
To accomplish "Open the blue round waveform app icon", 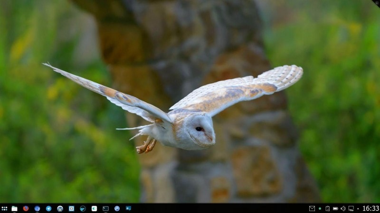I will pyautogui.click(x=117, y=208).
